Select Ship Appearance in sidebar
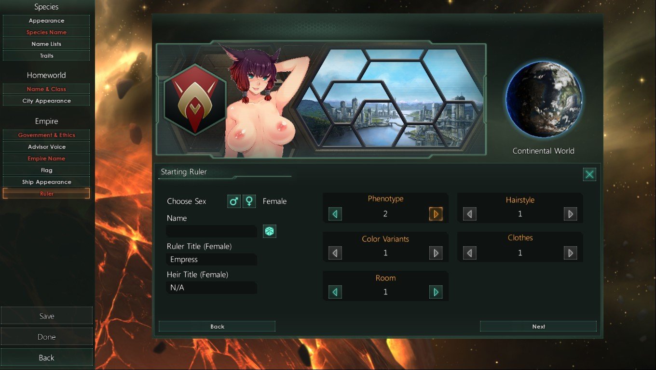 pos(46,182)
